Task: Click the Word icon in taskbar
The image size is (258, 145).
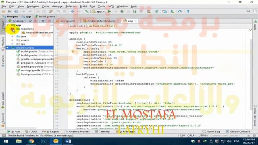Action: (x=68, y=141)
